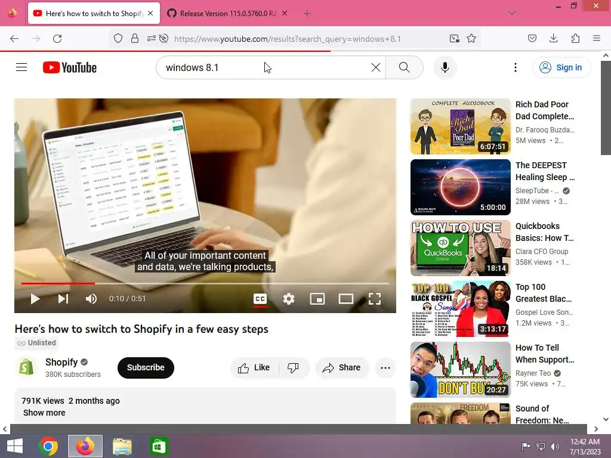Open system volume in tray
Viewport: 611px width, 458px height.
[x=555, y=446]
